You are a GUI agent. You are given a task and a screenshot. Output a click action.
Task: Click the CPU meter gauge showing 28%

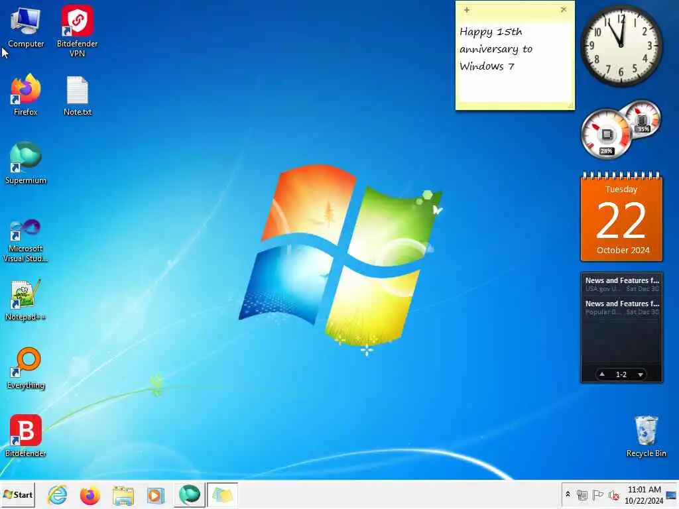[x=605, y=134]
